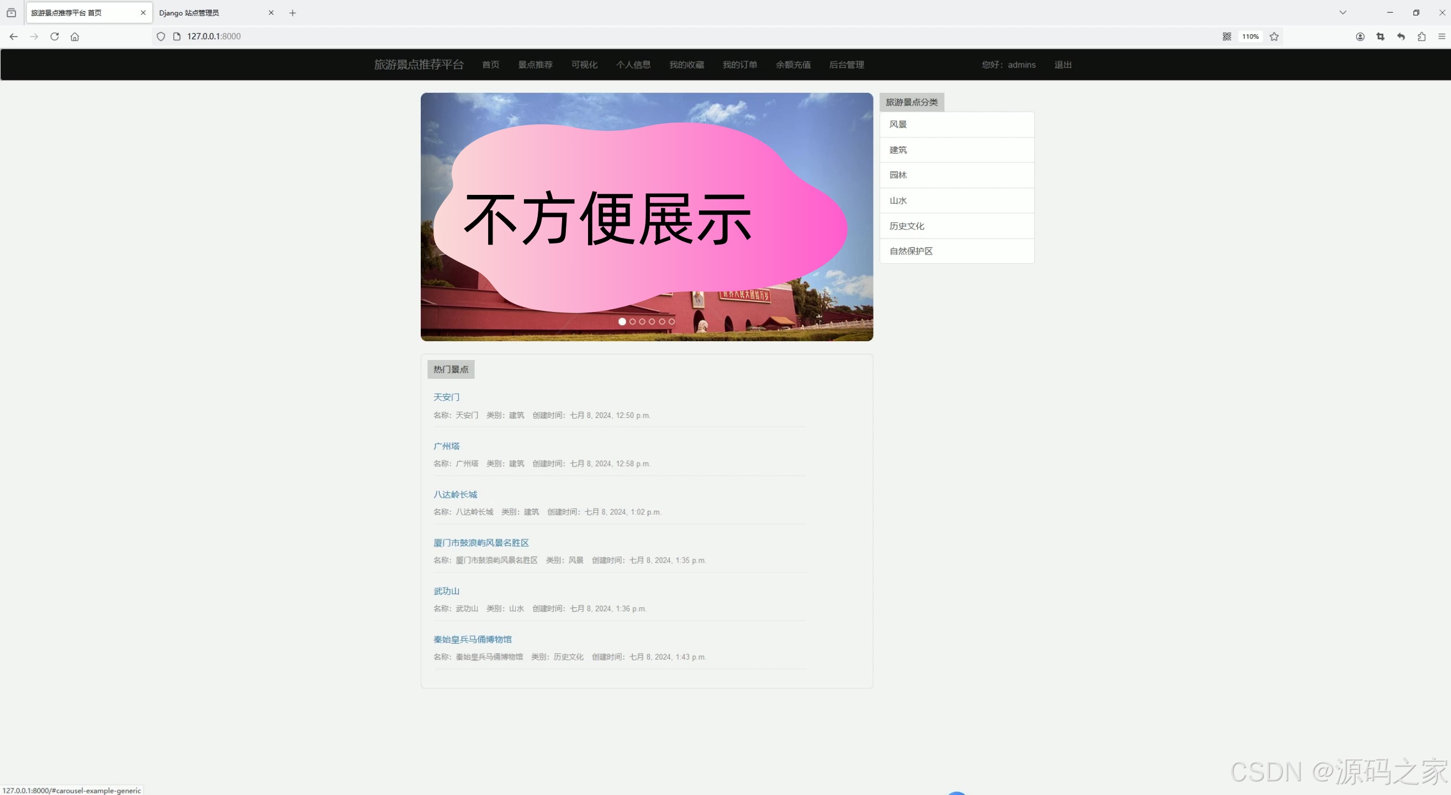Select the second carousel indicator dot

[632, 321]
